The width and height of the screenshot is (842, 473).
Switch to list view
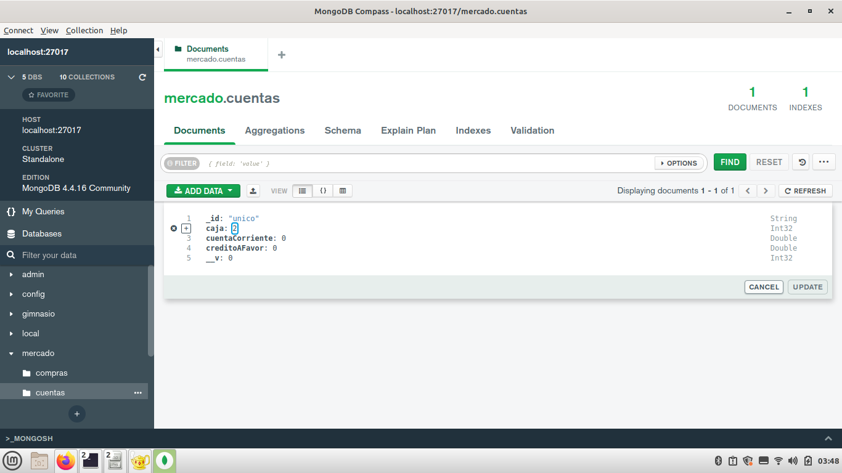[302, 191]
